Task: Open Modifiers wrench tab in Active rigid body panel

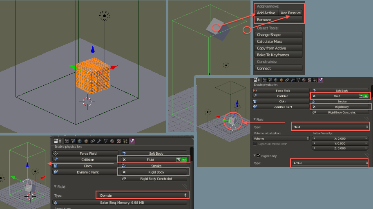Action: (293, 80)
